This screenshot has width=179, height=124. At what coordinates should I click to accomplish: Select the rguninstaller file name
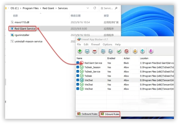tap(22, 35)
